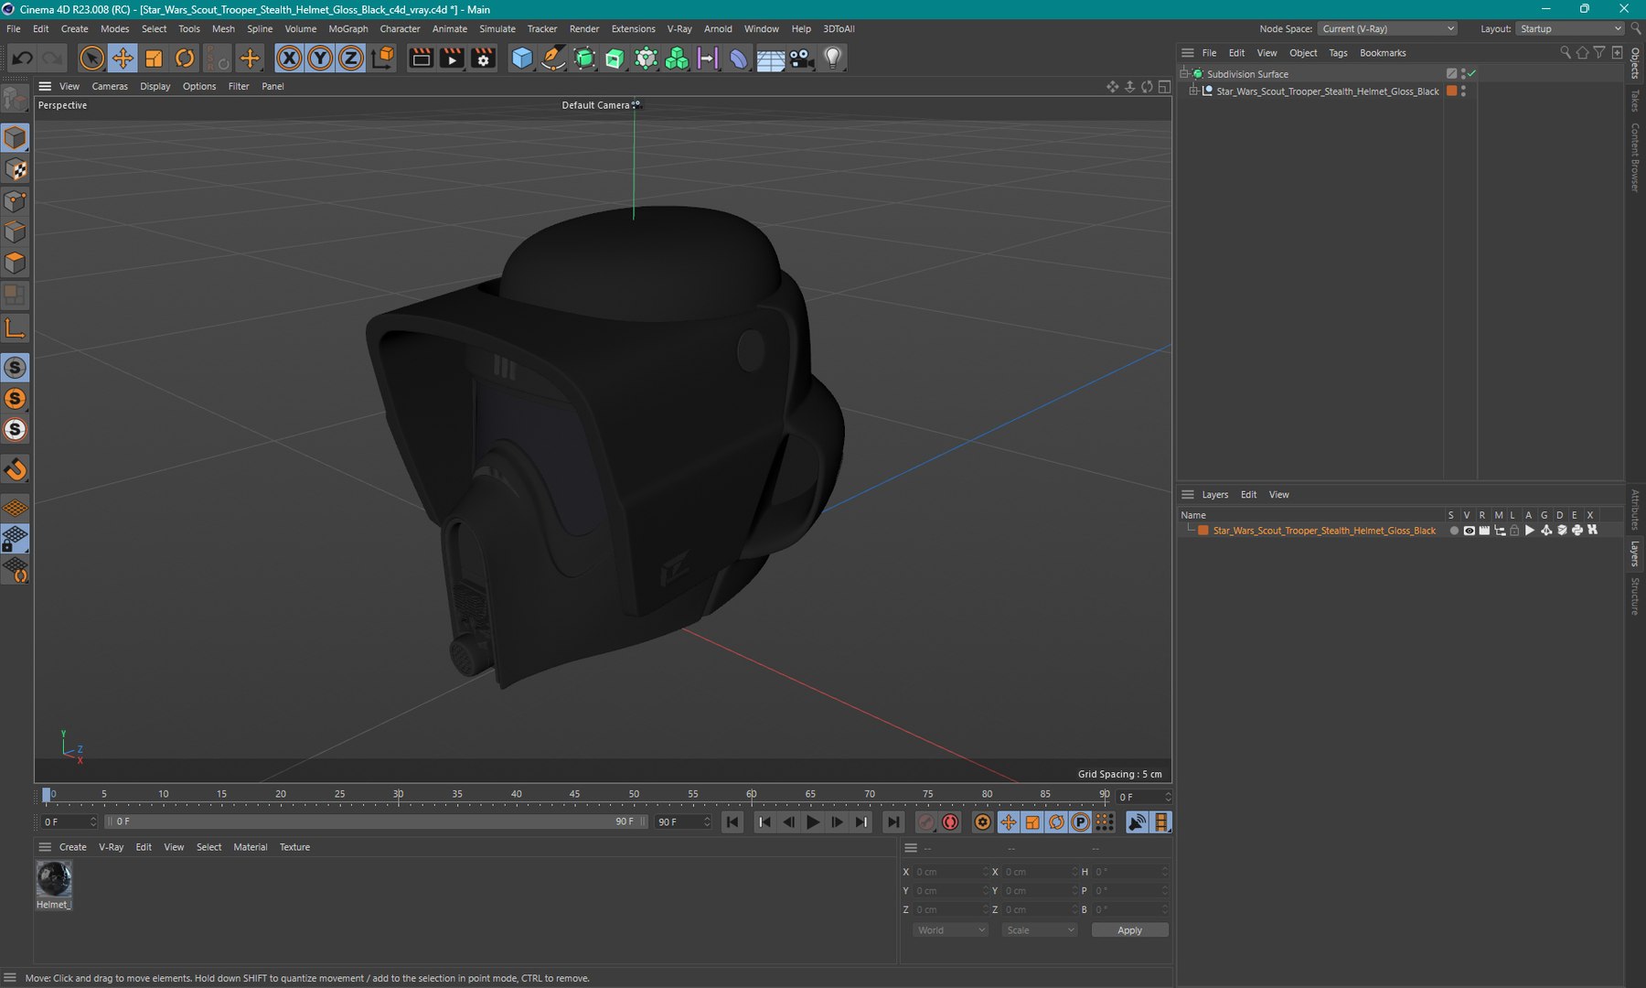Open the Node Space dropdown
1646x988 pixels.
(1387, 29)
